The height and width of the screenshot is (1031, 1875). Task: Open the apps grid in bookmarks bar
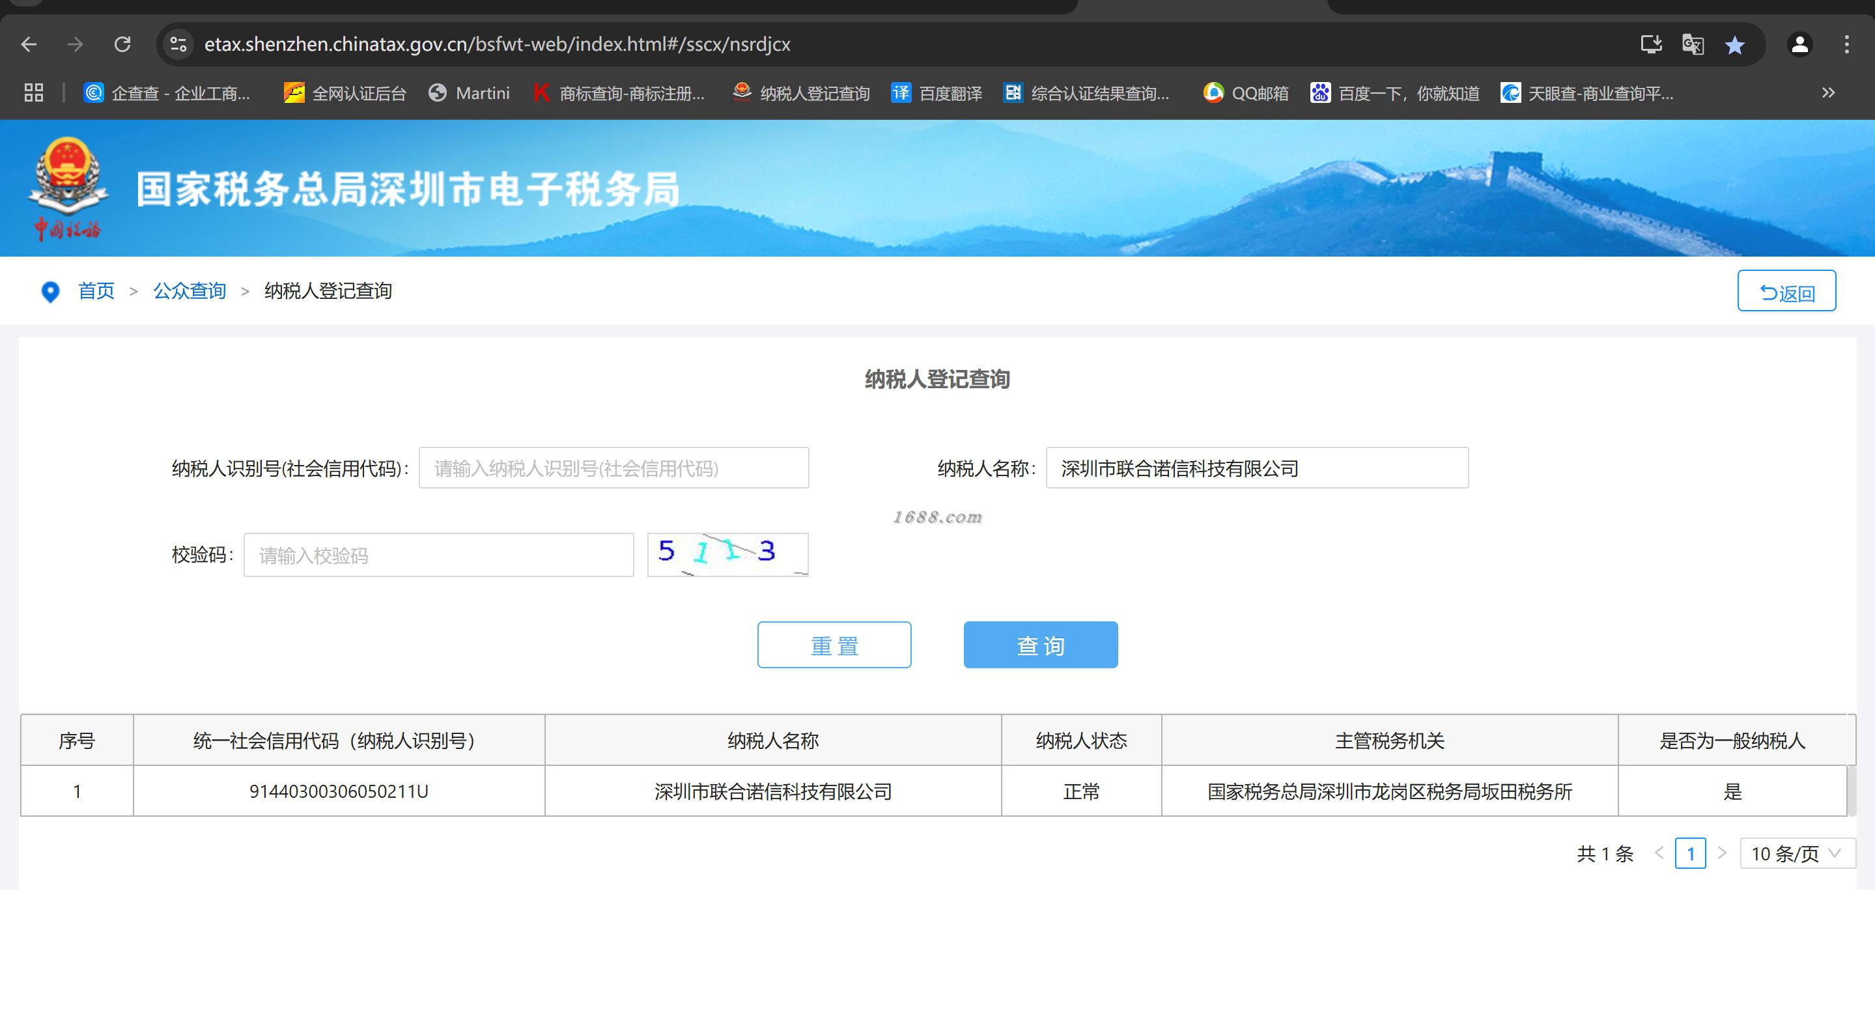click(x=33, y=93)
